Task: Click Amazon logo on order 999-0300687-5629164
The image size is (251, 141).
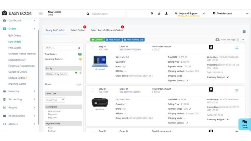Action: (211, 47)
